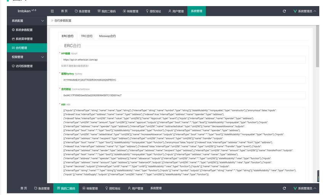Open the 系统管理员 dropdown in top header
The image size is (325, 195).
click(x=305, y=11)
